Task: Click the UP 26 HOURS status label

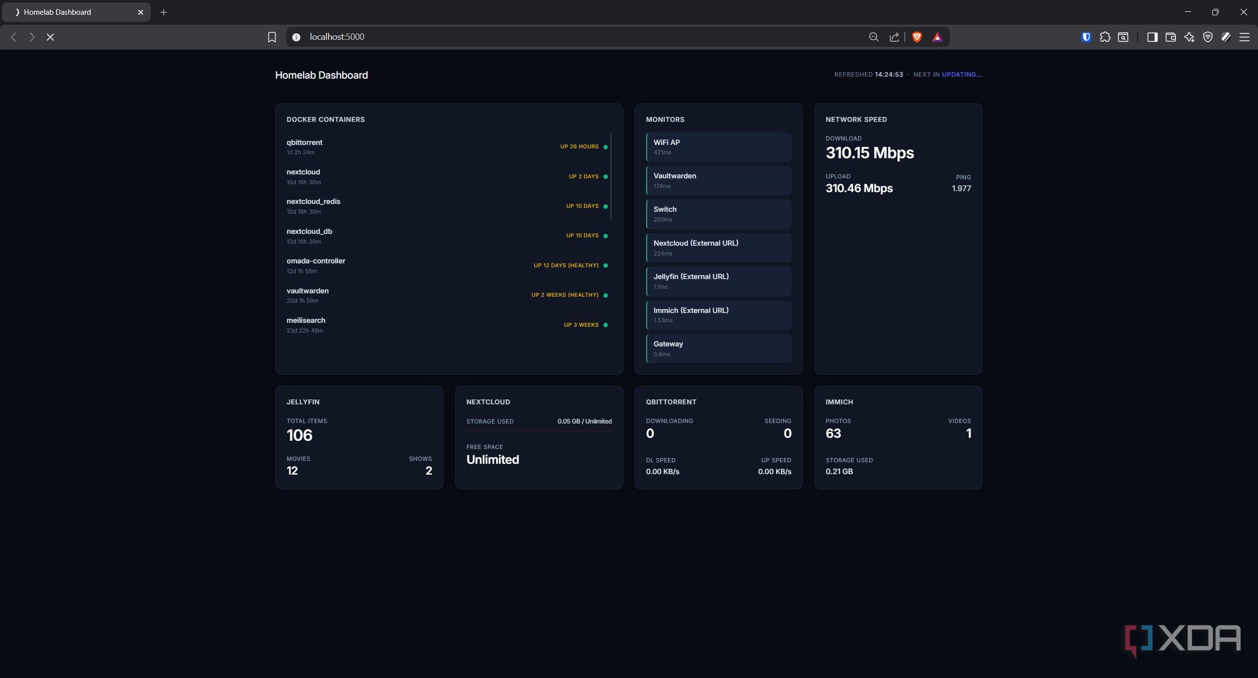Action: click(x=579, y=147)
